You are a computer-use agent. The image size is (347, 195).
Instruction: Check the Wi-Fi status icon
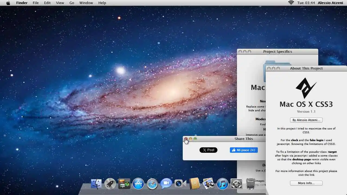(x=291, y=3)
